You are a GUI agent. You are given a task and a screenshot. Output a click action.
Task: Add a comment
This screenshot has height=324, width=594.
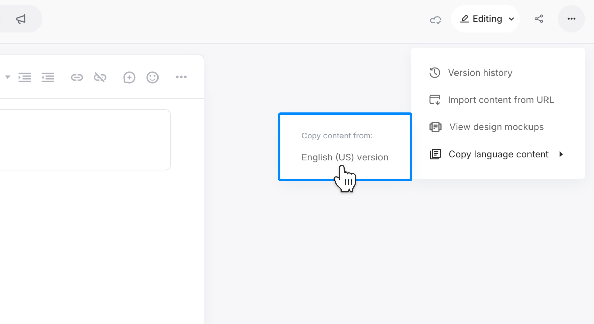click(129, 77)
